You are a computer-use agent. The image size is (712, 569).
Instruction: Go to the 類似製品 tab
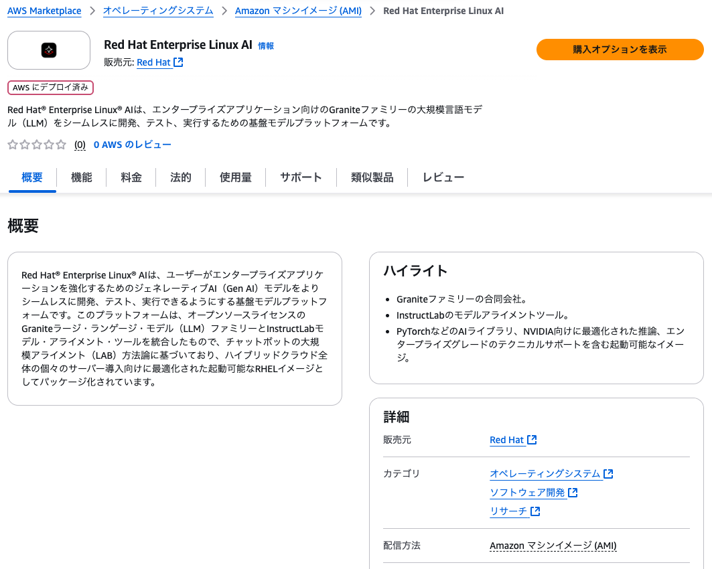372,177
